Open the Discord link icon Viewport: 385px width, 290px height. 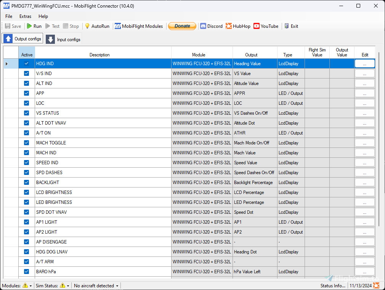click(x=203, y=26)
